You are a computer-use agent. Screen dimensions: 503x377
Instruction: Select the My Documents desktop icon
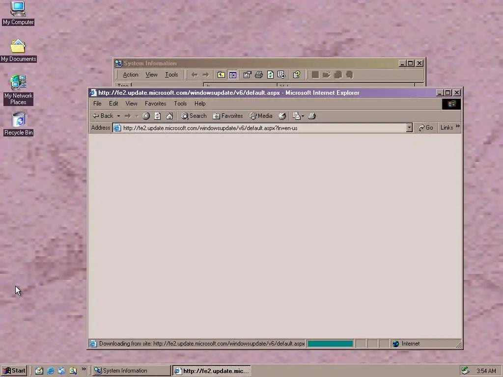tap(18, 51)
